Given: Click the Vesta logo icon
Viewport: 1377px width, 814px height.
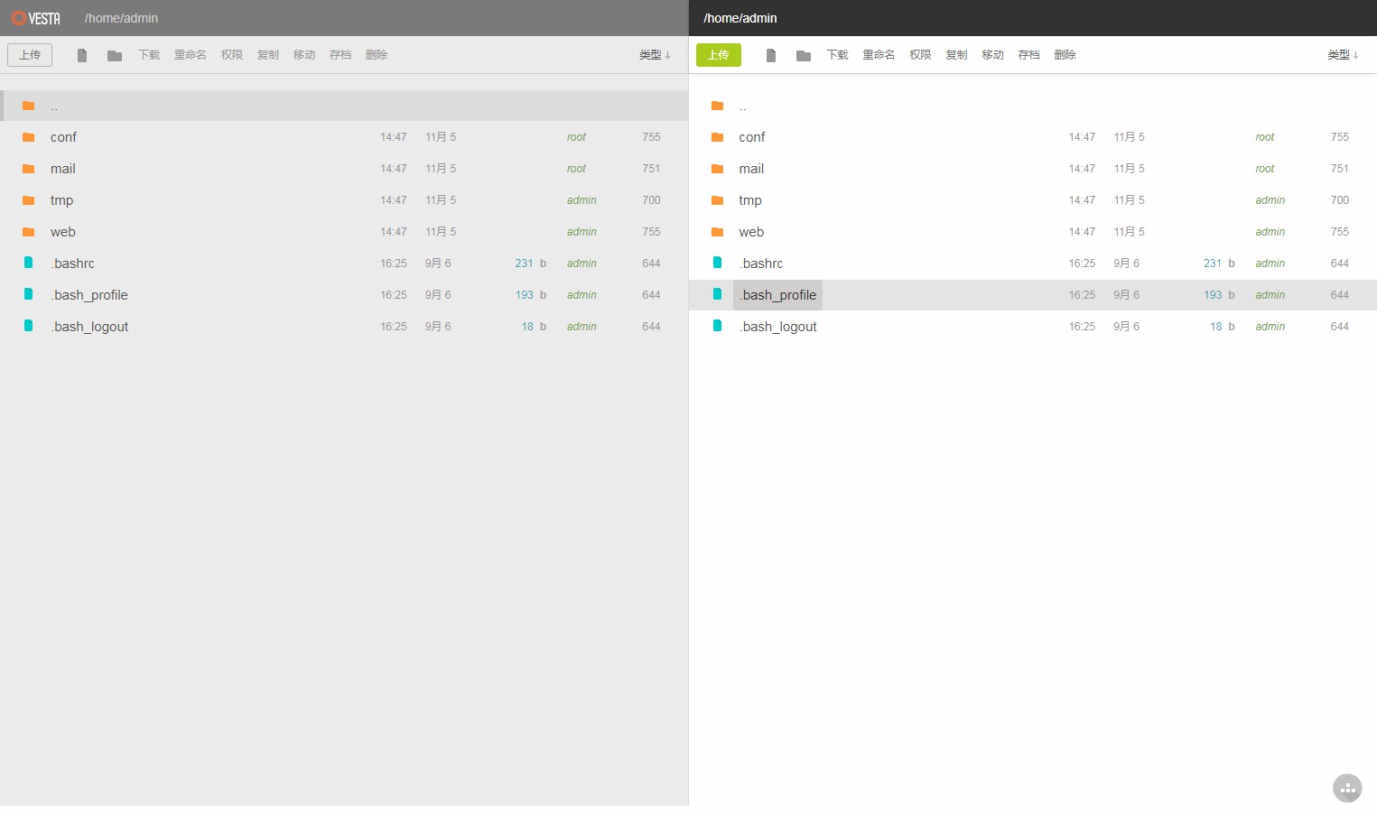Looking at the screenshot, I should point(18,18).
